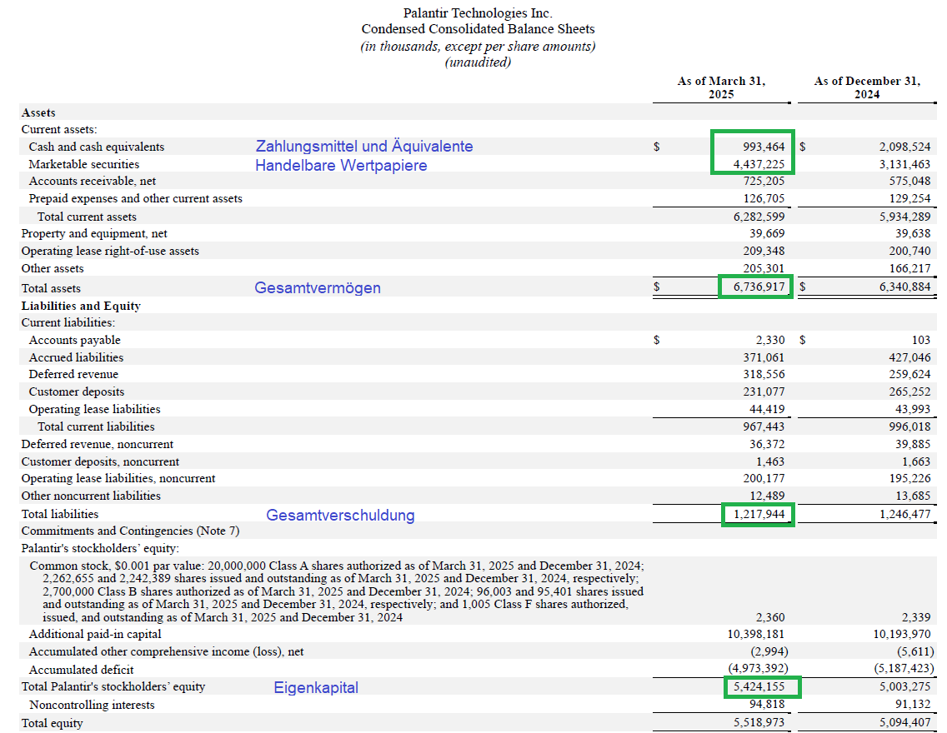This screenshot has height=733, width=947.
Task: Click the marketable securities value 4,437,225
Action: (759, 164)
